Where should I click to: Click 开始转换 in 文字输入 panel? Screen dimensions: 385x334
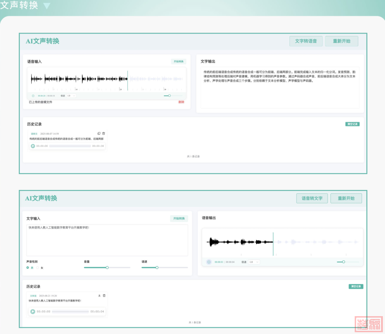(x=179, y=218)
